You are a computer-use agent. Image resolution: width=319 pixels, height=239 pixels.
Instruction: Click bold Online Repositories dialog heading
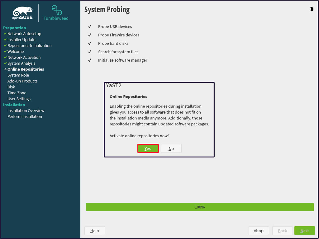point(128,96)
